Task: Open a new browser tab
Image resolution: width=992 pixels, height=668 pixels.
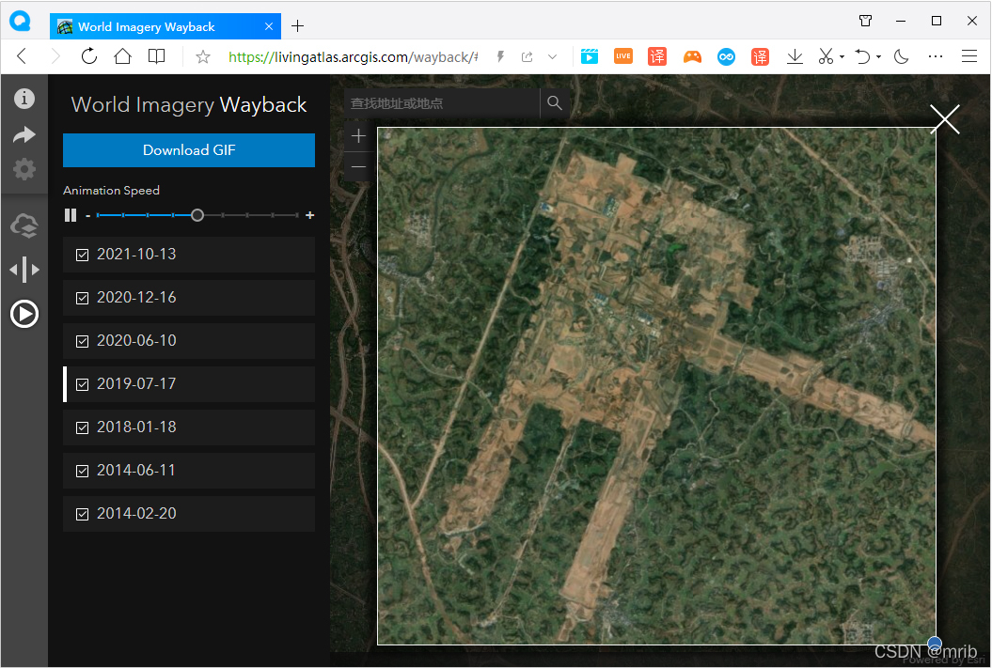Action: 297,26
